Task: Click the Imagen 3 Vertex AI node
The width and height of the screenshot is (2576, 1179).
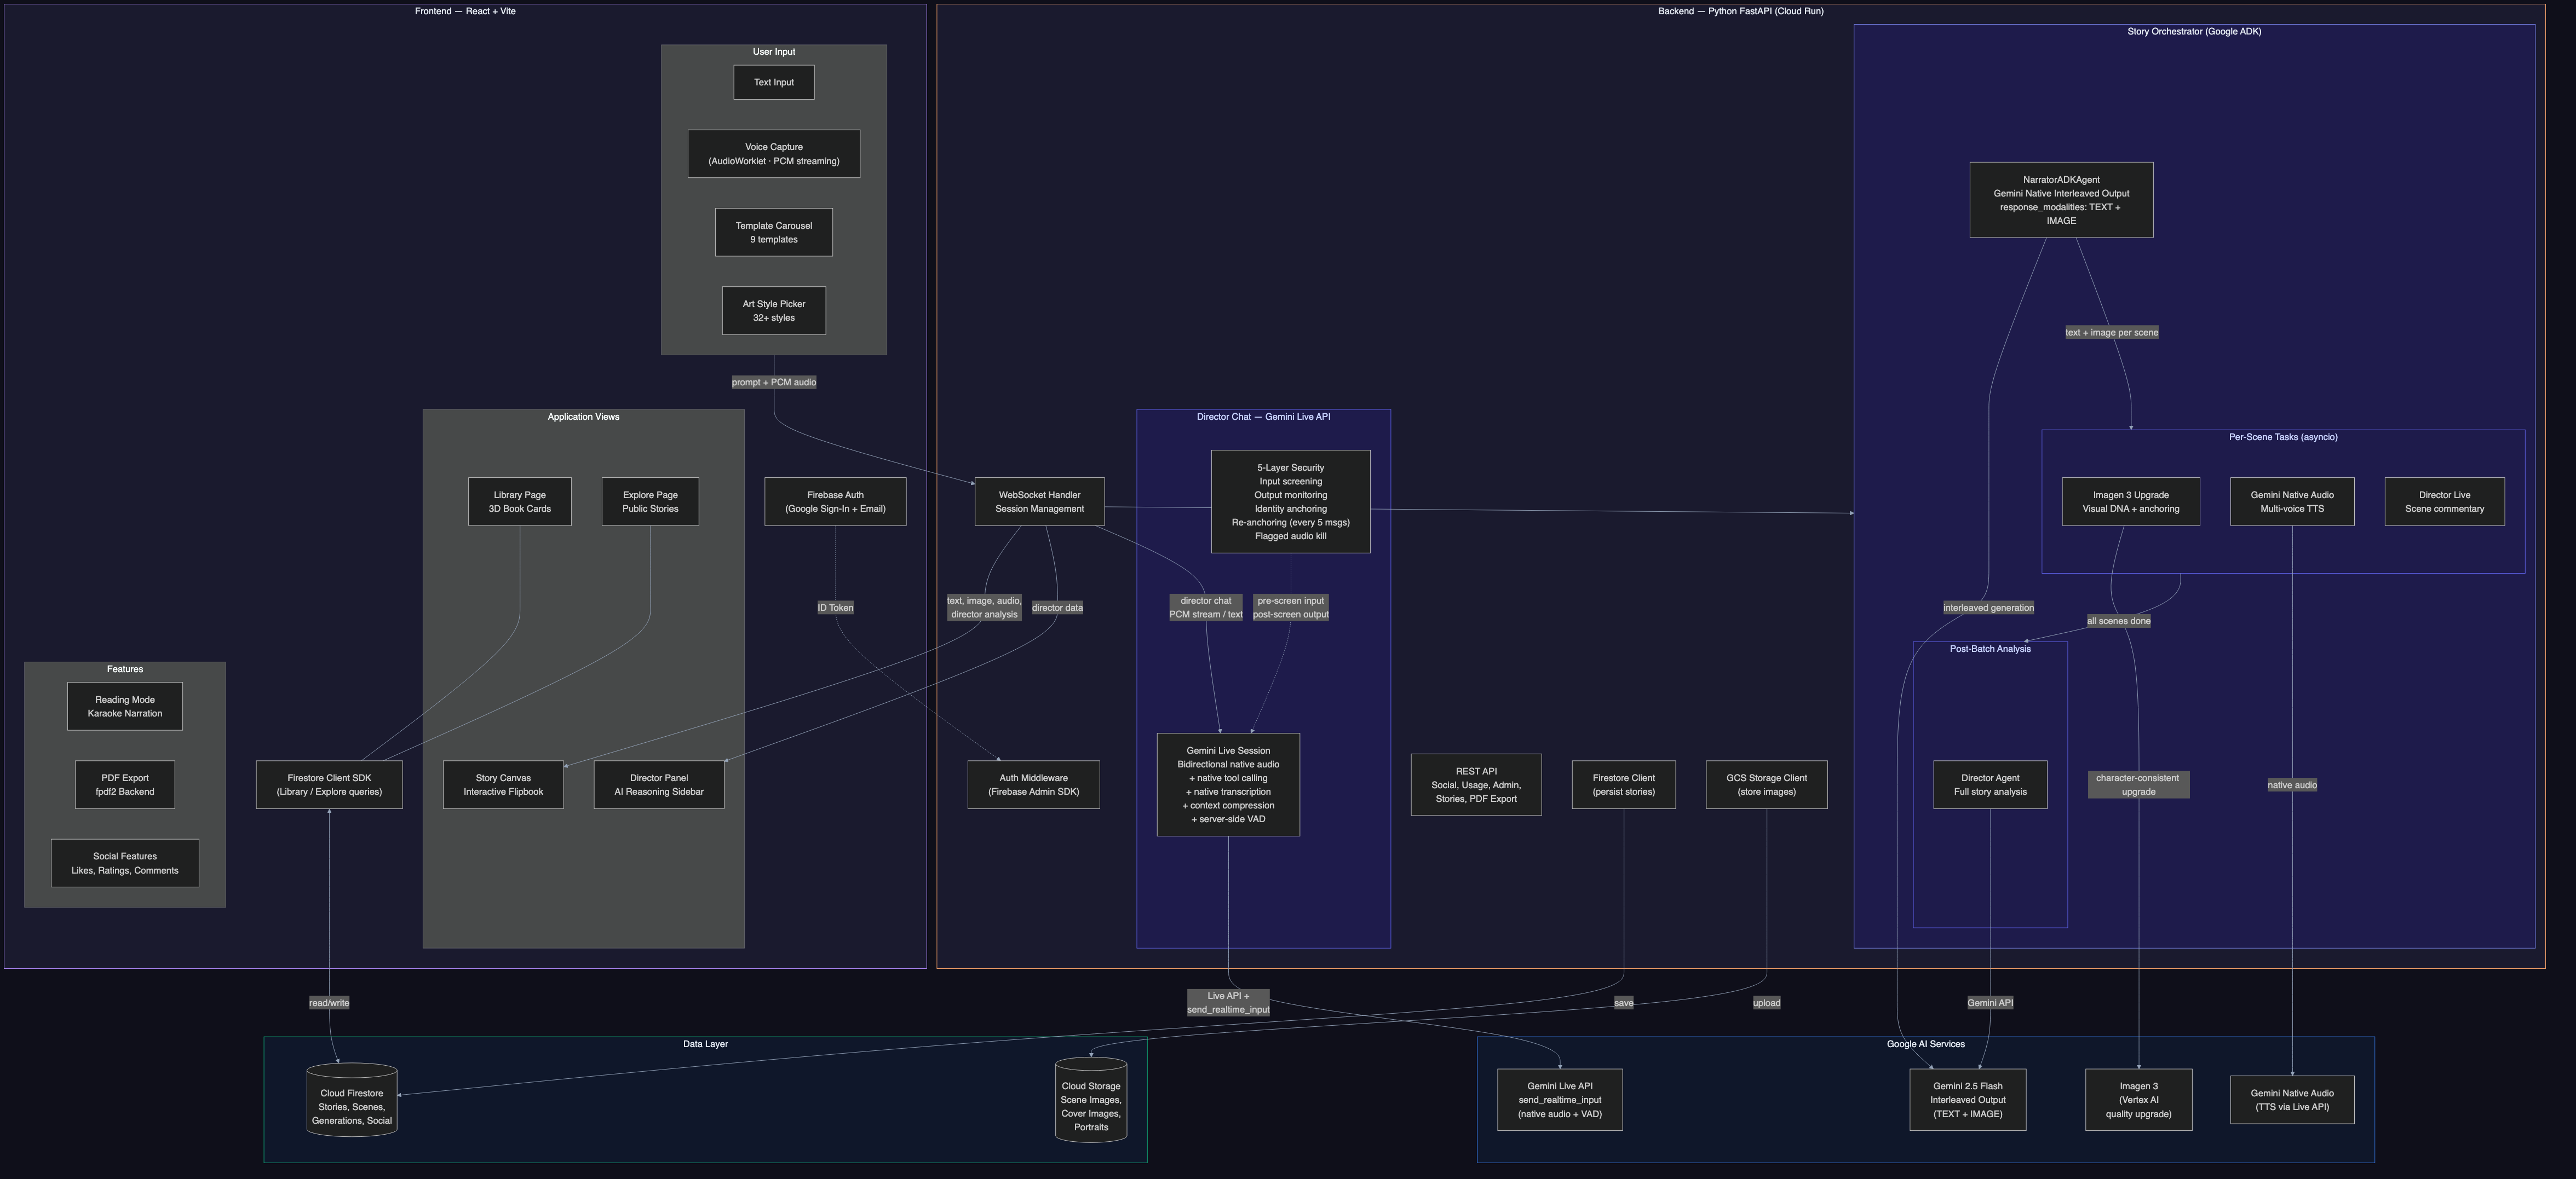Action: (2139, 1099)
